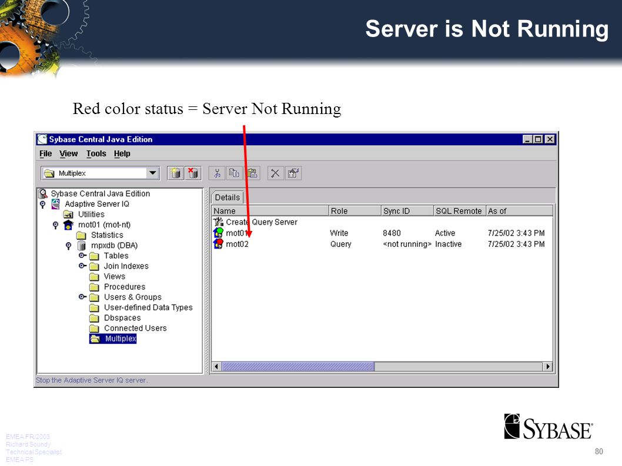Sort by the Name column header
Viewport: 622px width, 466px height.
270,211
